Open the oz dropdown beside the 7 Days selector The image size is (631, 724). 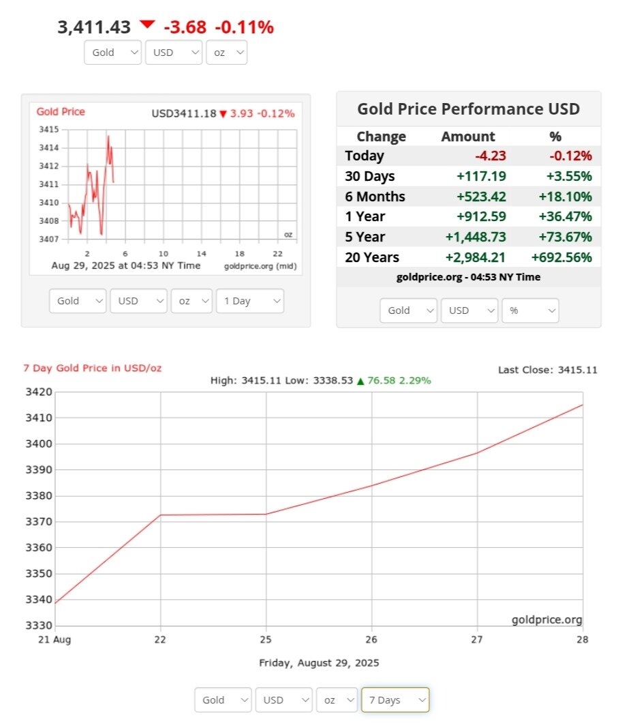pyautogui.click(x=337, y=700)
